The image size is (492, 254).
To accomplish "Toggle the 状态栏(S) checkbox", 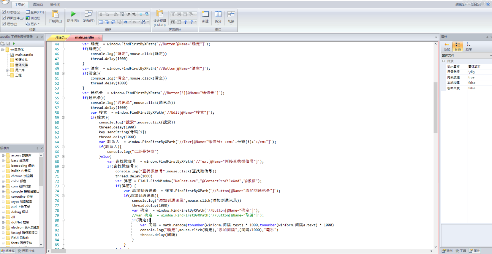I will [x=4, y=12].
